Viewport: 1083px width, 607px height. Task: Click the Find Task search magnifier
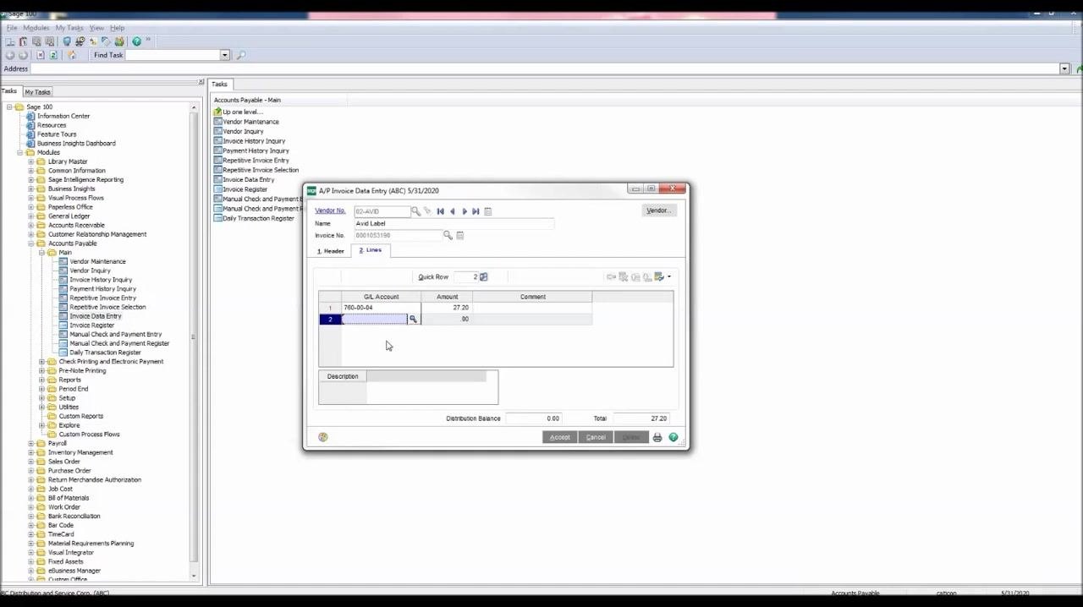(240, 55)
